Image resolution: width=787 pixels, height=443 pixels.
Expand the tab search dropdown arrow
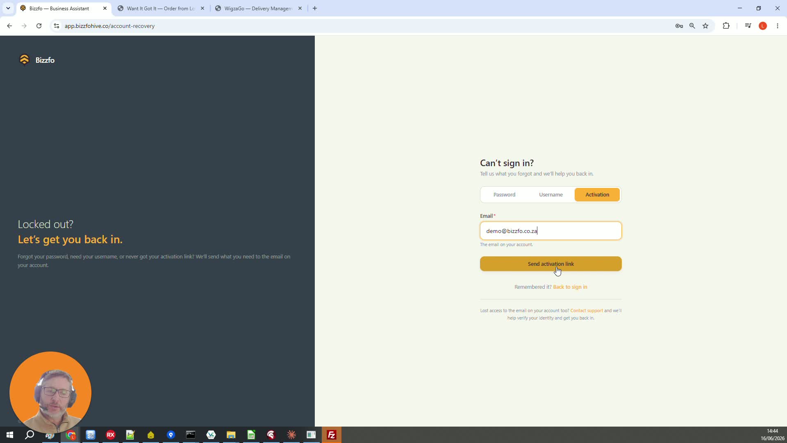point(8,8)
